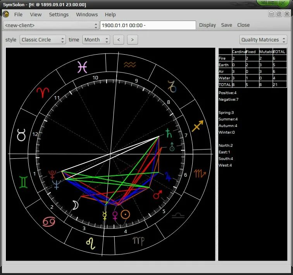The height and width of the screenshot is (275, 293).
Task: Click the Taurus zodiac glyph
Action: tap(21, 135)
